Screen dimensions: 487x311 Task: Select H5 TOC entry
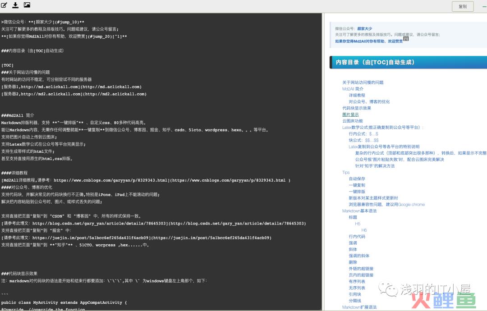tap(358, 224)
